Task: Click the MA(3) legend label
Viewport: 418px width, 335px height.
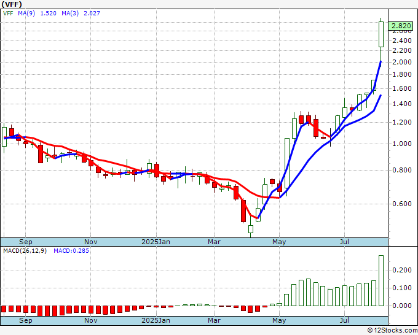Action: (70, 13)
